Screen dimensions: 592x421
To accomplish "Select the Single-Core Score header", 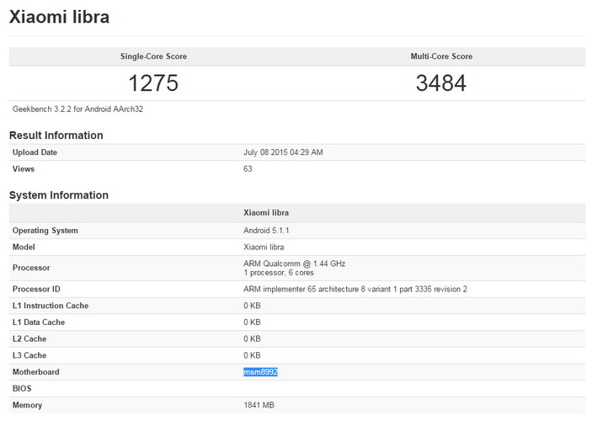I will pos(153,56).
